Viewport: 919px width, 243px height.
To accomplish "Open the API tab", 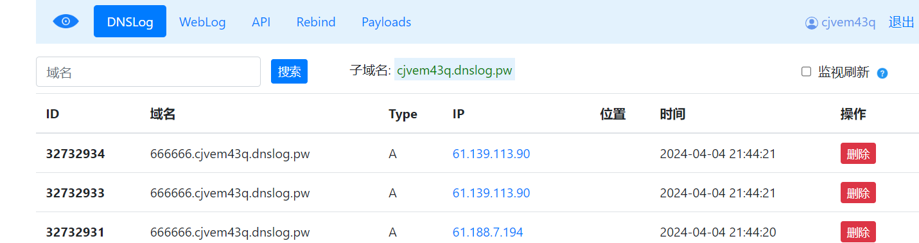I will point(261,22).
